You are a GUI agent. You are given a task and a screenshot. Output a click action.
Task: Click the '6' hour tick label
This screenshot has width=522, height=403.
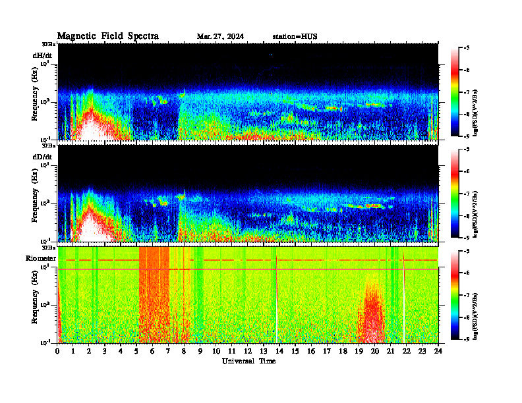152,351
